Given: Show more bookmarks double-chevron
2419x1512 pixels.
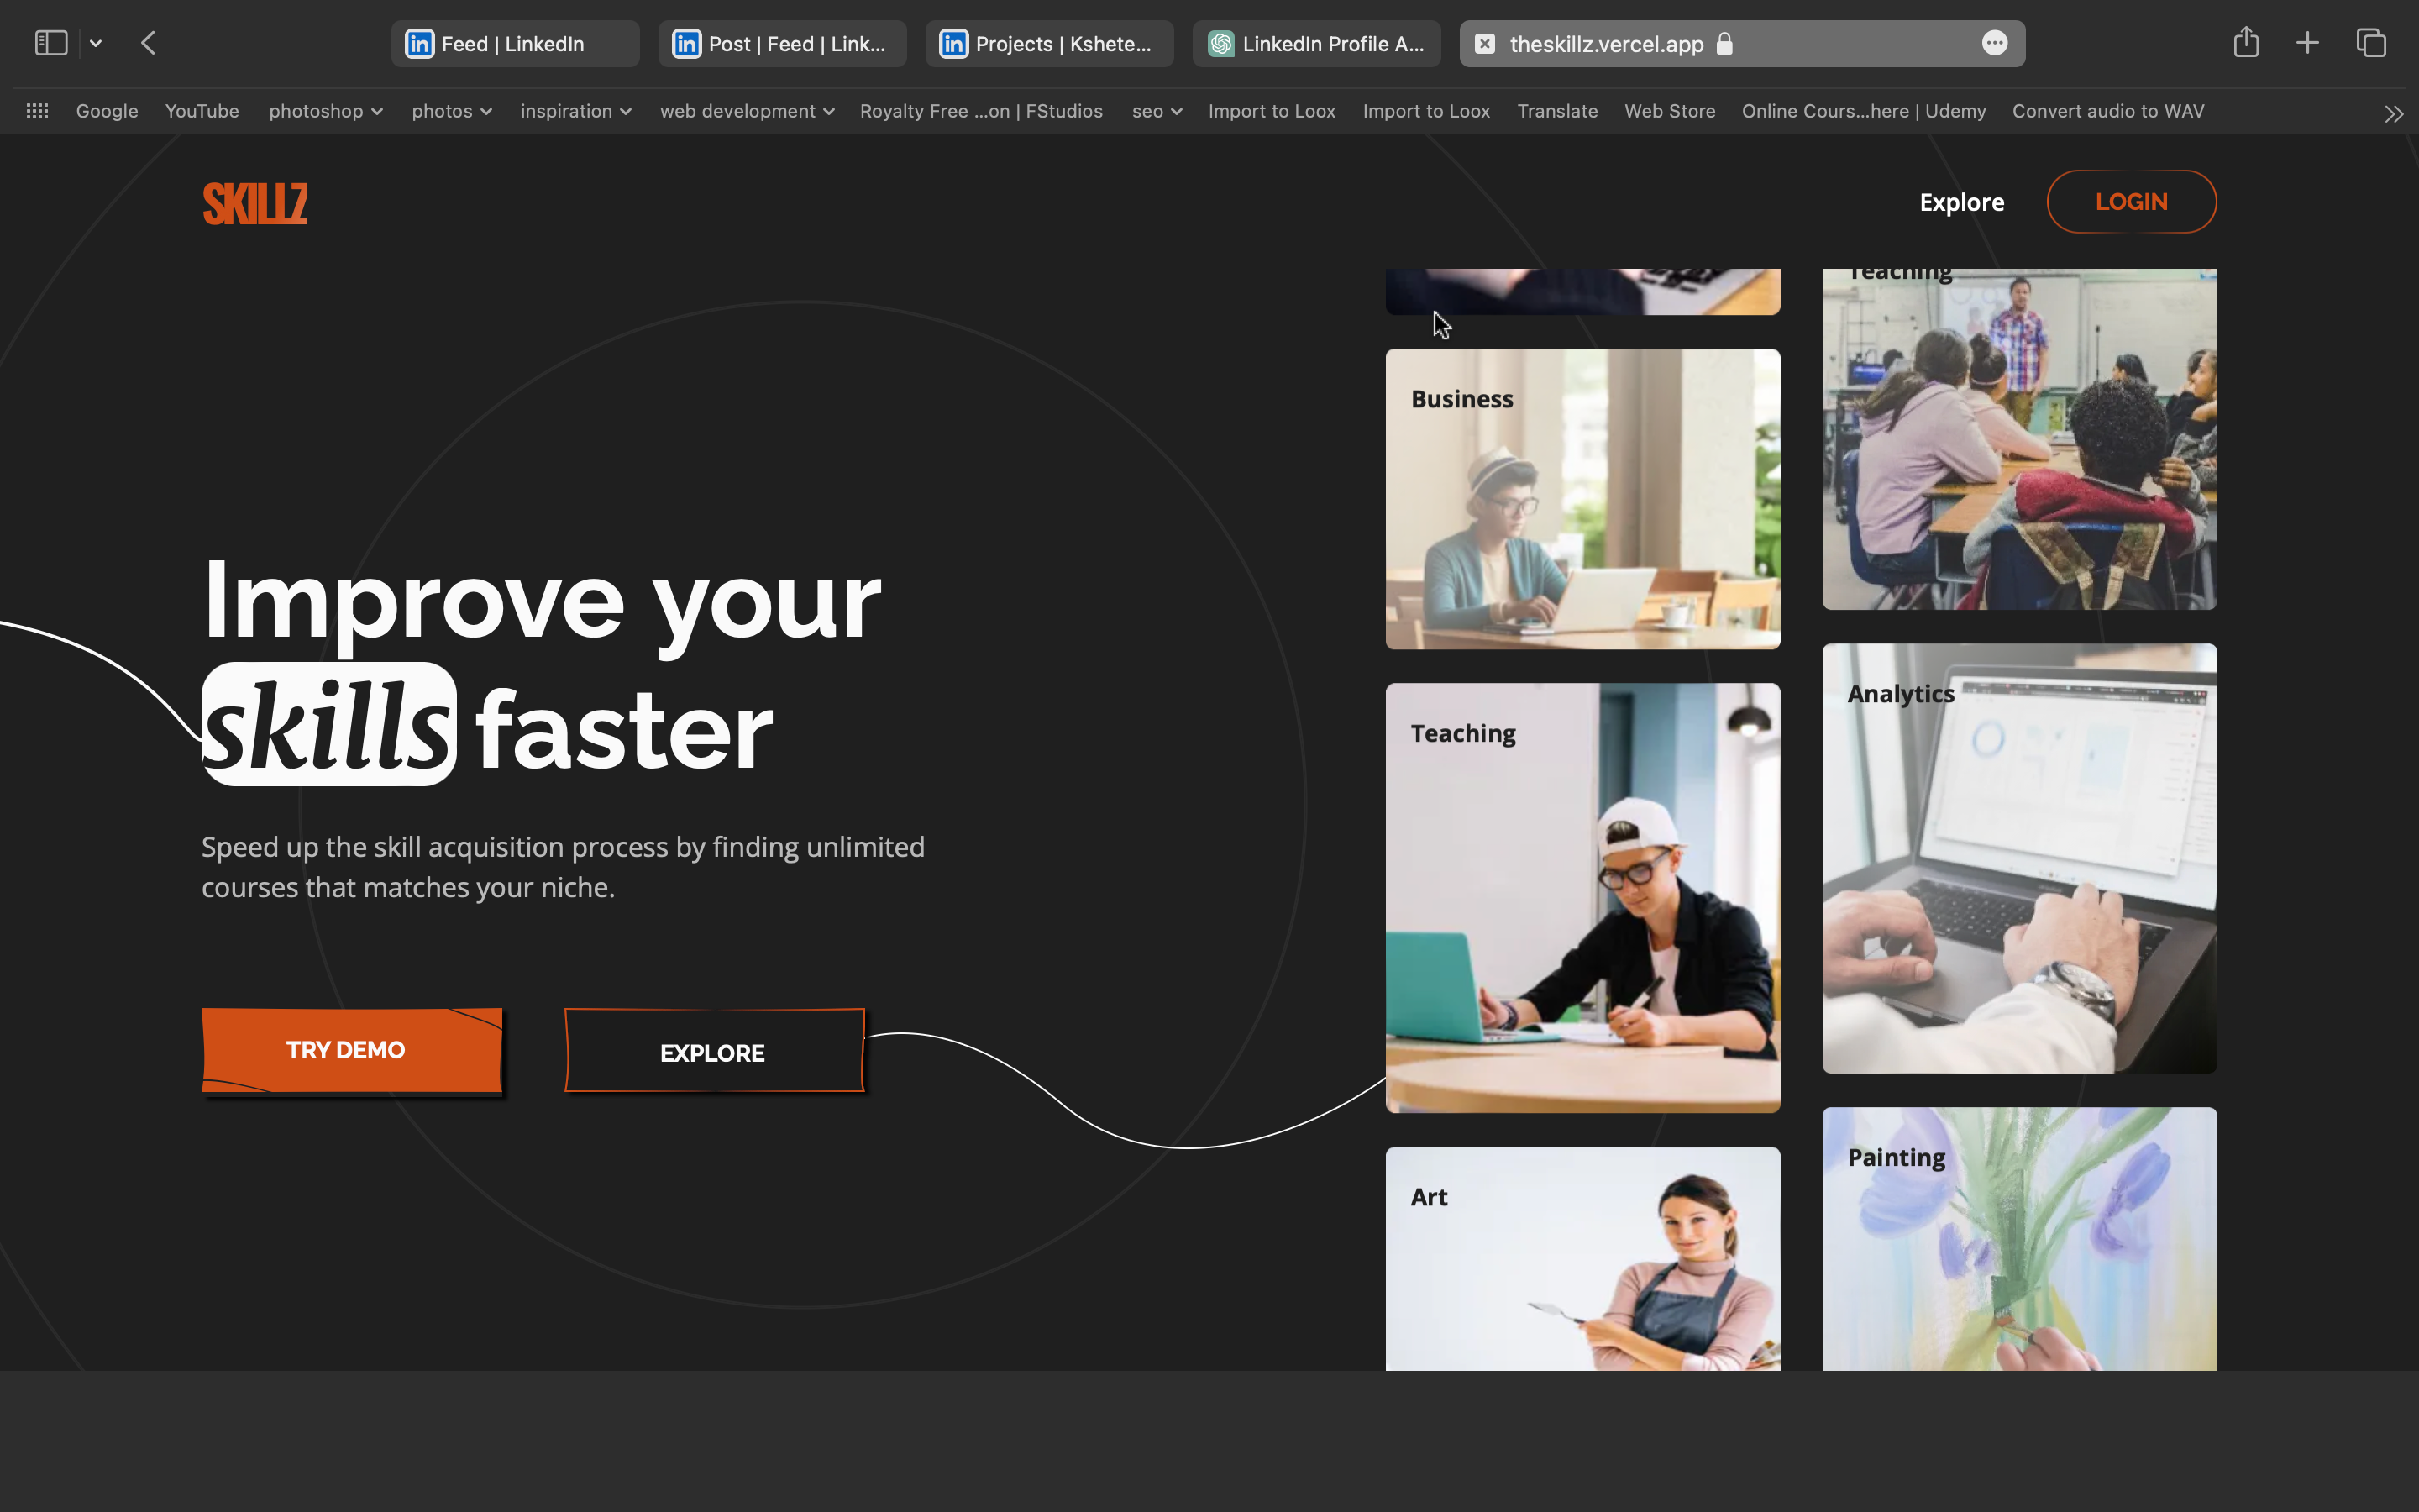Looking at the screenshot, I should pos(2393,113).
